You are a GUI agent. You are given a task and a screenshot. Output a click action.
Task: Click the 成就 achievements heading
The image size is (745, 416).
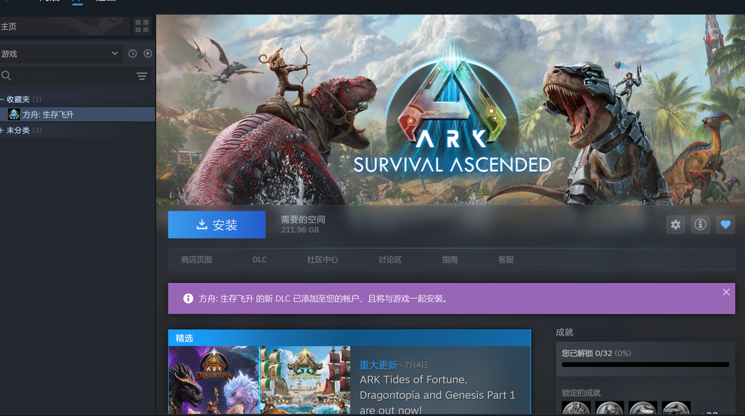click(x=564, y=333)
